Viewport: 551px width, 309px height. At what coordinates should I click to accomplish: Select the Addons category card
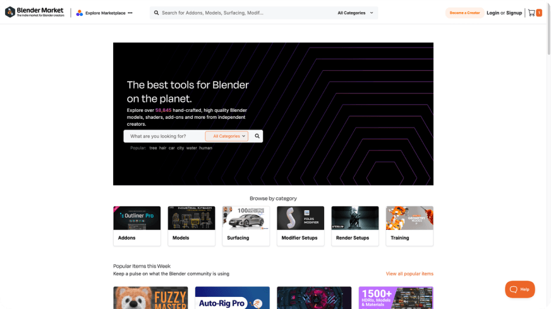click(136, 226)
